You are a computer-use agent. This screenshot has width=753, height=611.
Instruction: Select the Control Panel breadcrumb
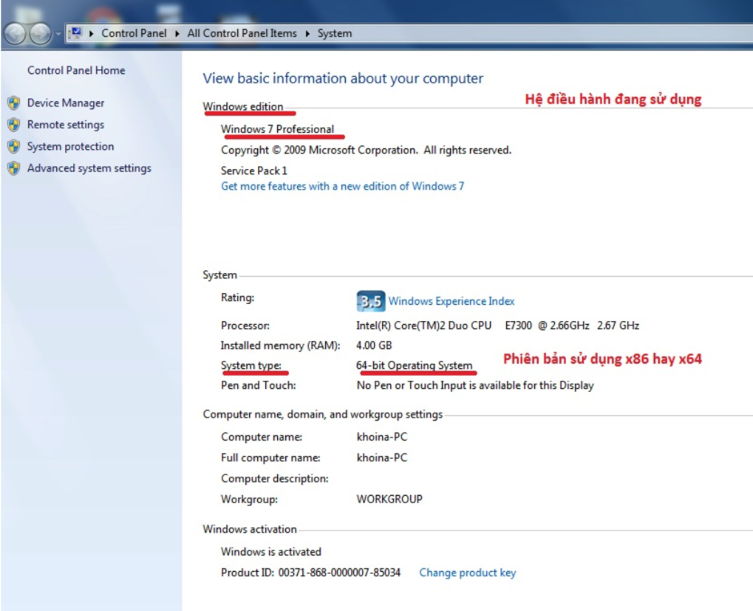tap(134, 33)
